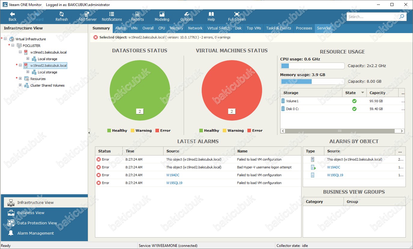Open the Network tab
Image resolution: width=413 pixels, height=249 pixels.
tap(195, 28)
